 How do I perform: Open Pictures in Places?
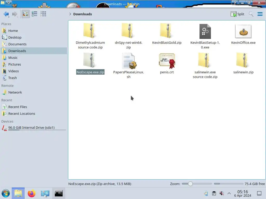pos(34,65)
